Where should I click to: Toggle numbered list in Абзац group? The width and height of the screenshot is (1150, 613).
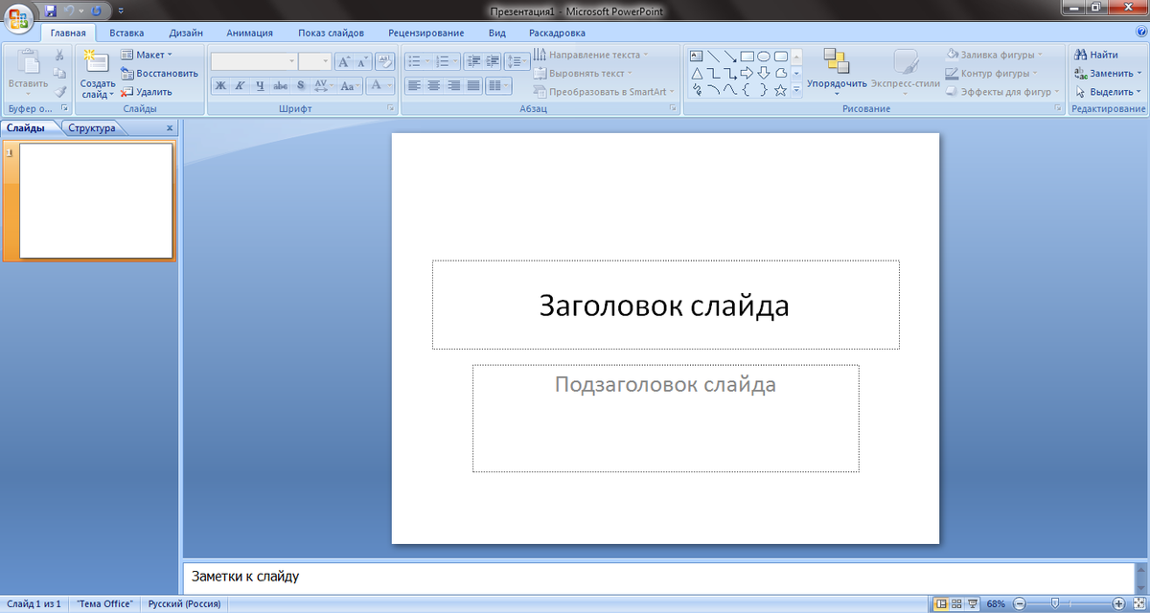click(x=446, y=60)
